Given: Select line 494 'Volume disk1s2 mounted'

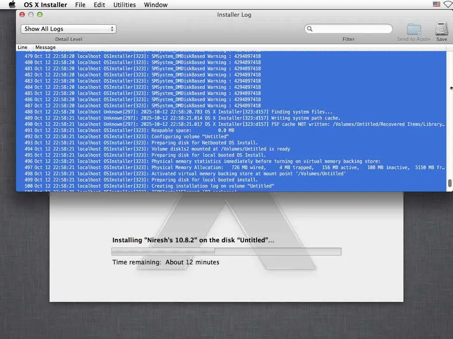Looking at the screenshot, I should point(231,149).
